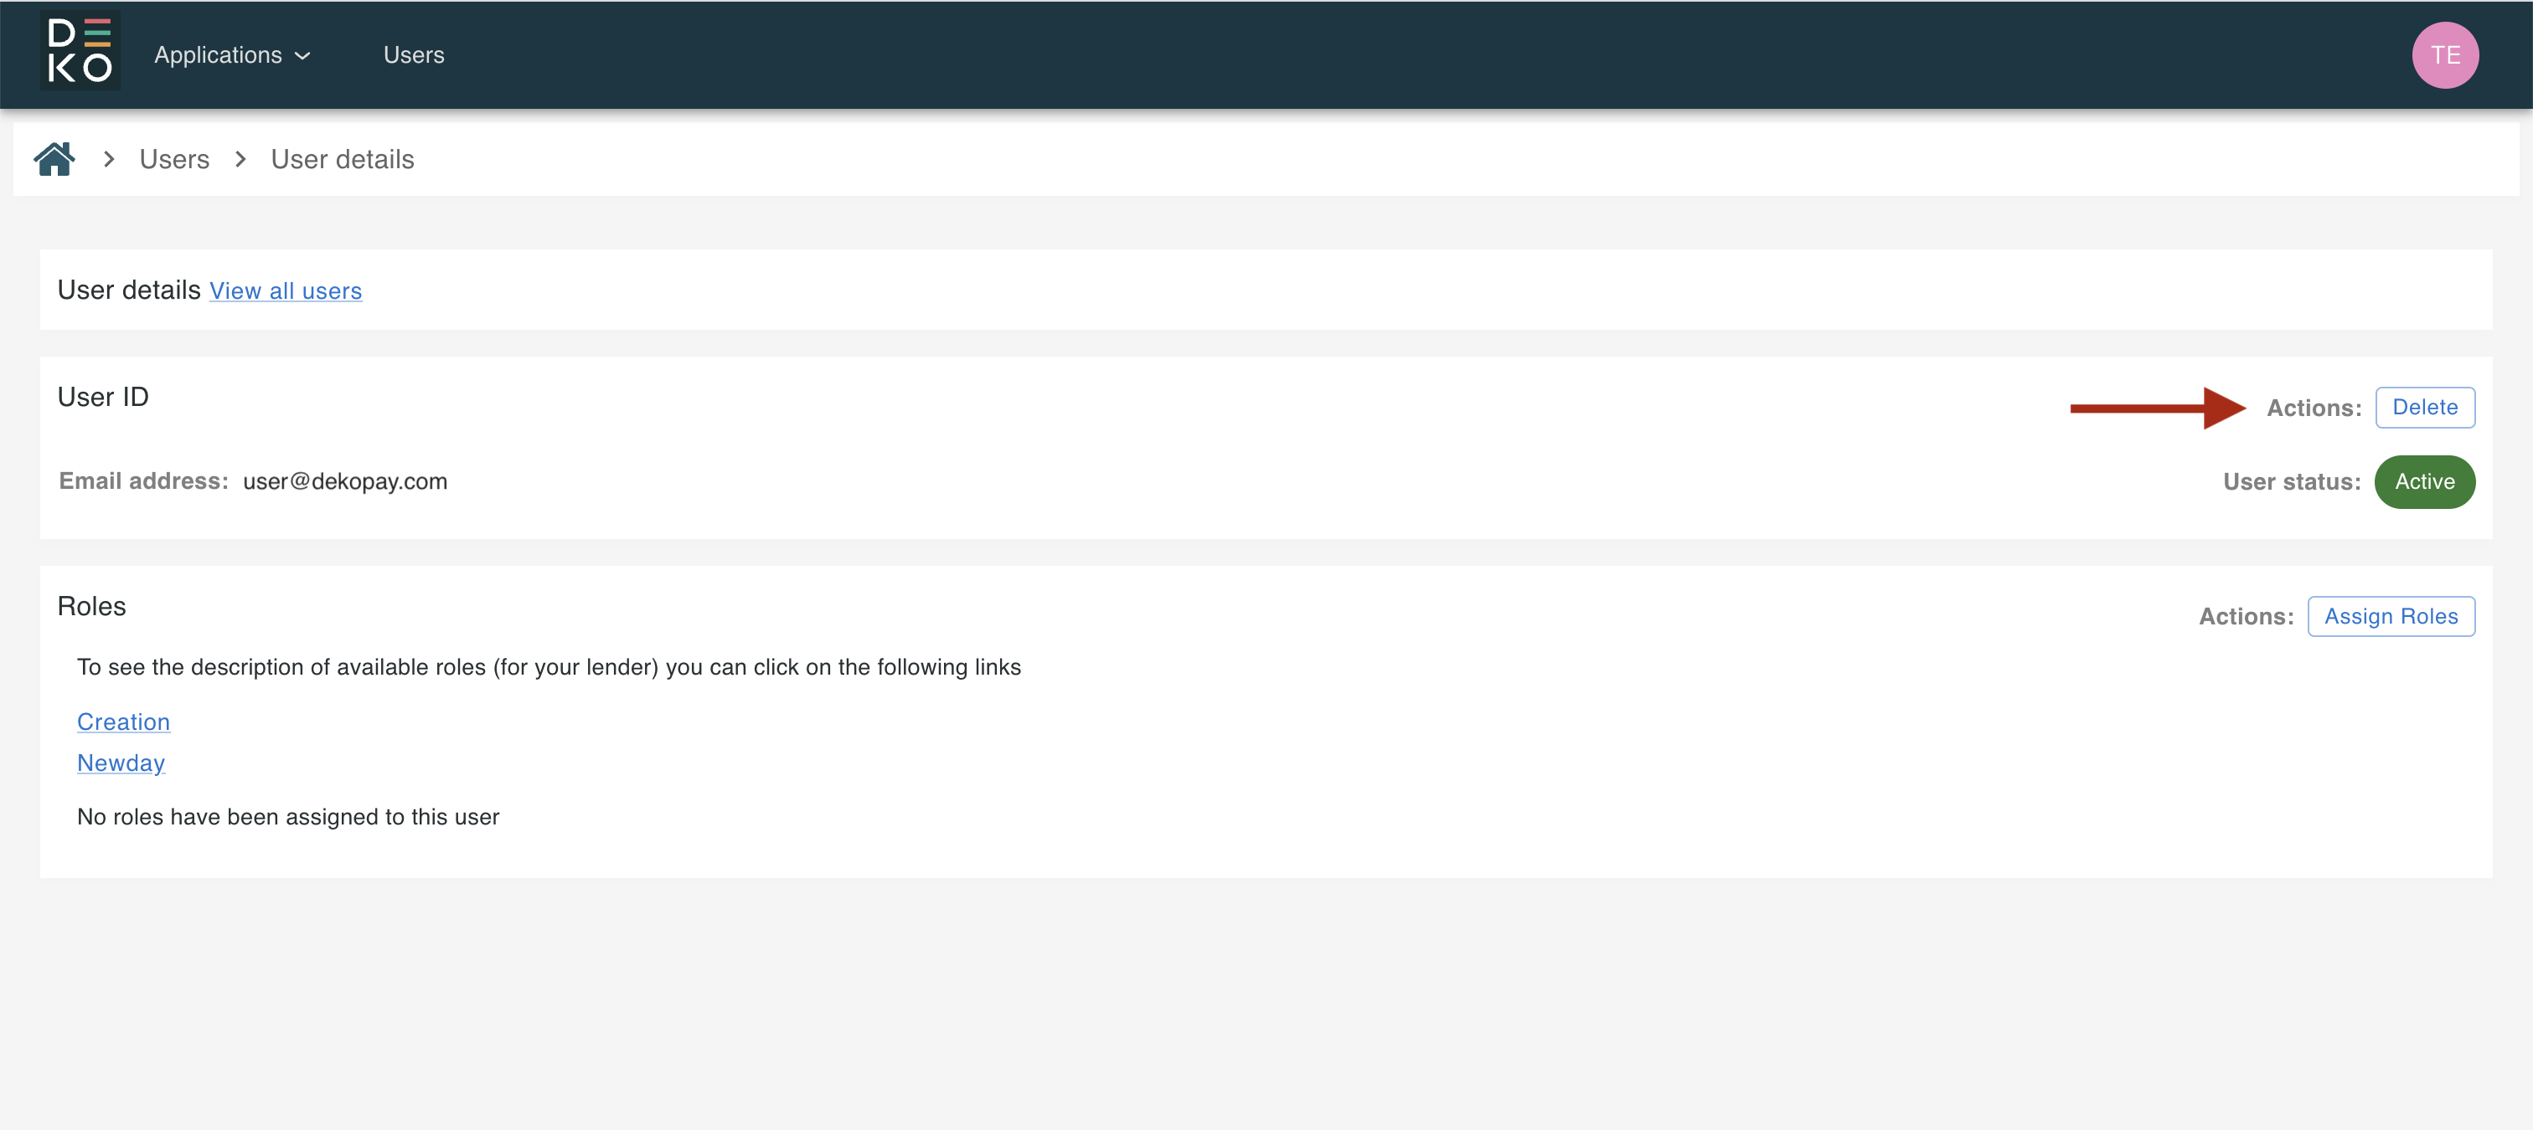Click the first breadcrumb chevron separator

(109, 159)
